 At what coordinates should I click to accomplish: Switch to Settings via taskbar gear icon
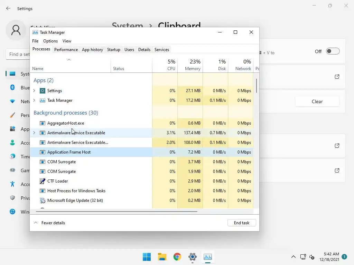click(192, 257)
